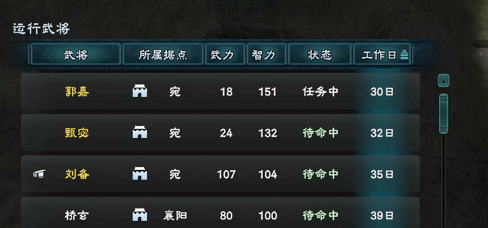Click the pointing hand icon beside 刘备

(39, 174)
